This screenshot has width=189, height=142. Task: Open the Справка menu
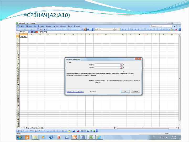[x=77, y=26]
